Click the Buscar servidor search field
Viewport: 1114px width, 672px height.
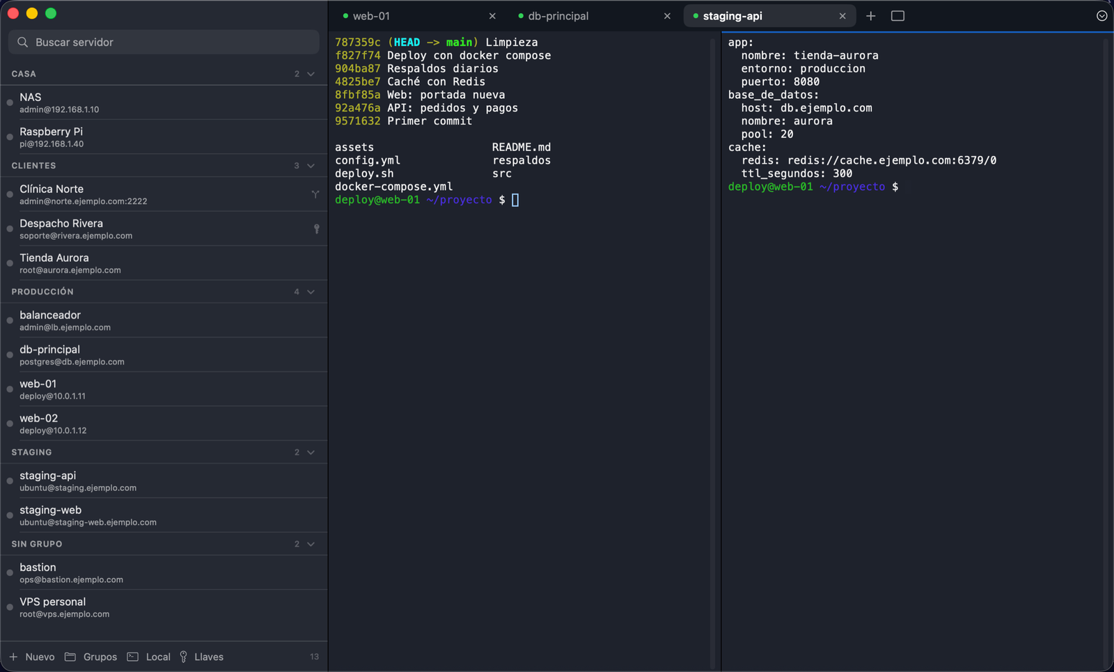(x=164, y=42)
